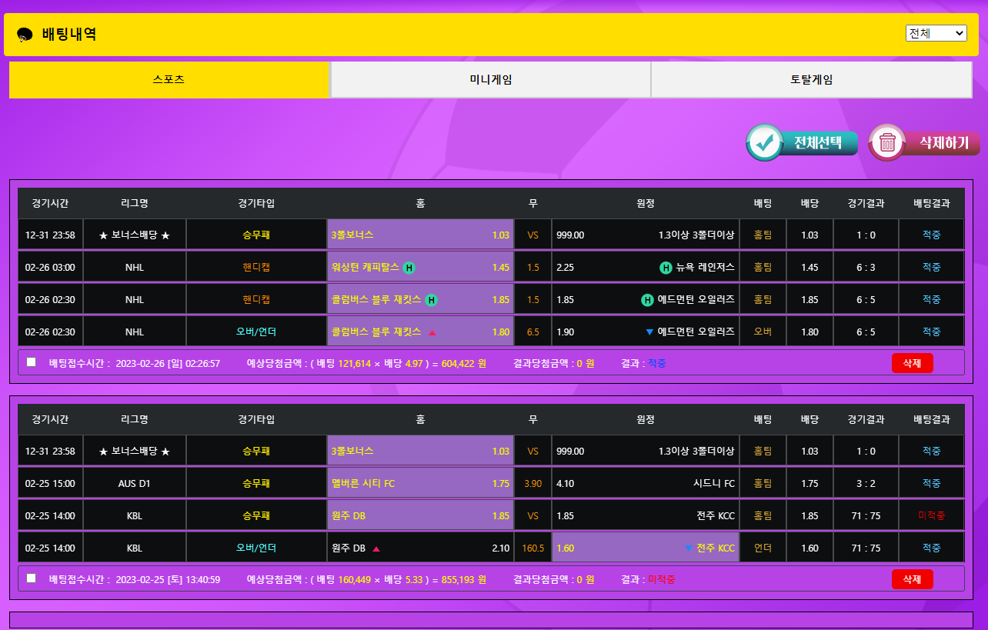Click the 3폴보너스 cell in first bet slip
988x630 pixels.
click(420, 235)
